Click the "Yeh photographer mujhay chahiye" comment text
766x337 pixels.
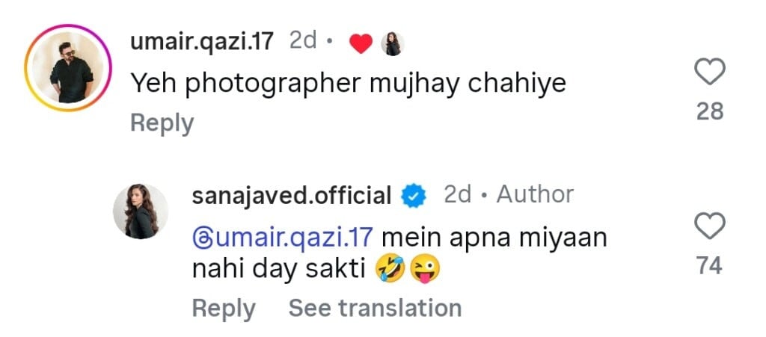(349, 84)
